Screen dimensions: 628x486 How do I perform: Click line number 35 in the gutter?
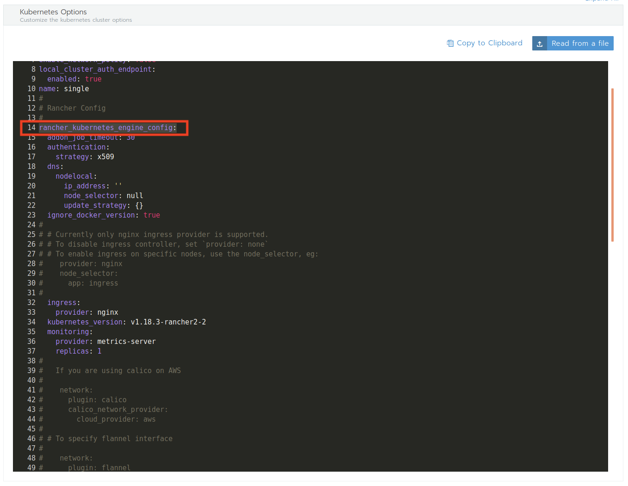[31, 332]
